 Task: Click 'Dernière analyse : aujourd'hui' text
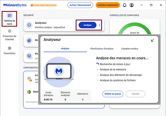click(x=50, y=27)
